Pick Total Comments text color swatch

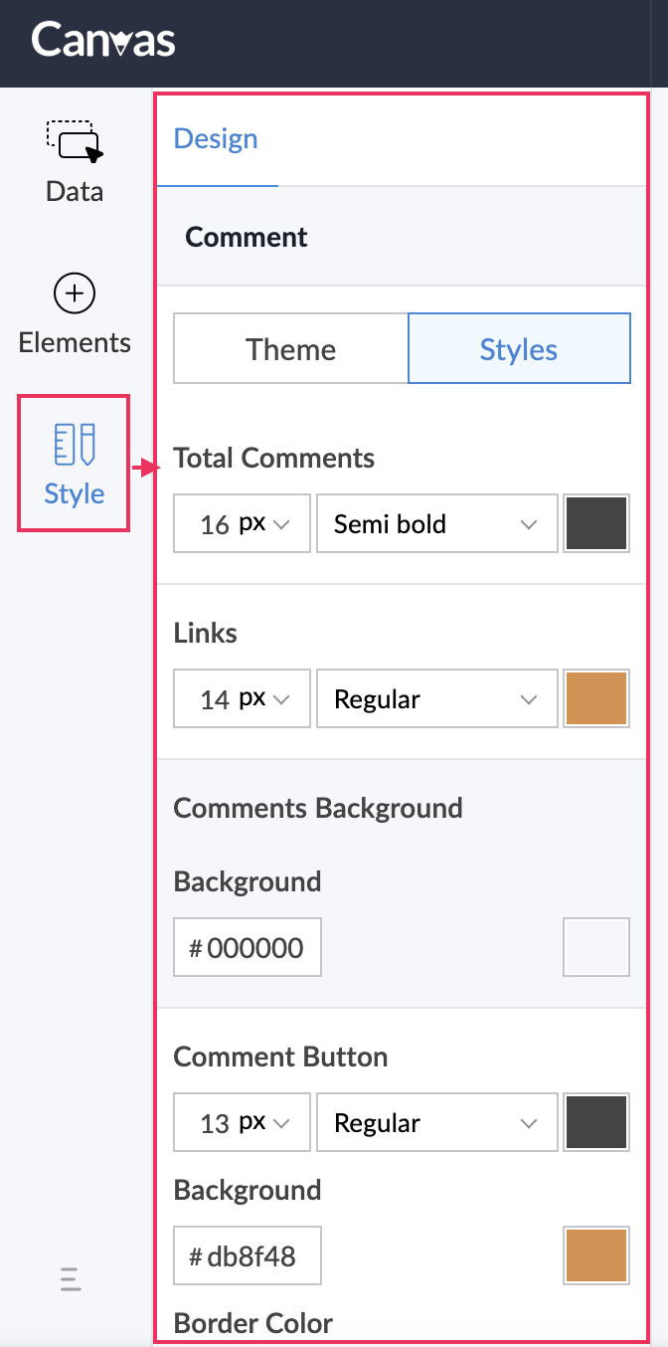click(x=596, y=524)
